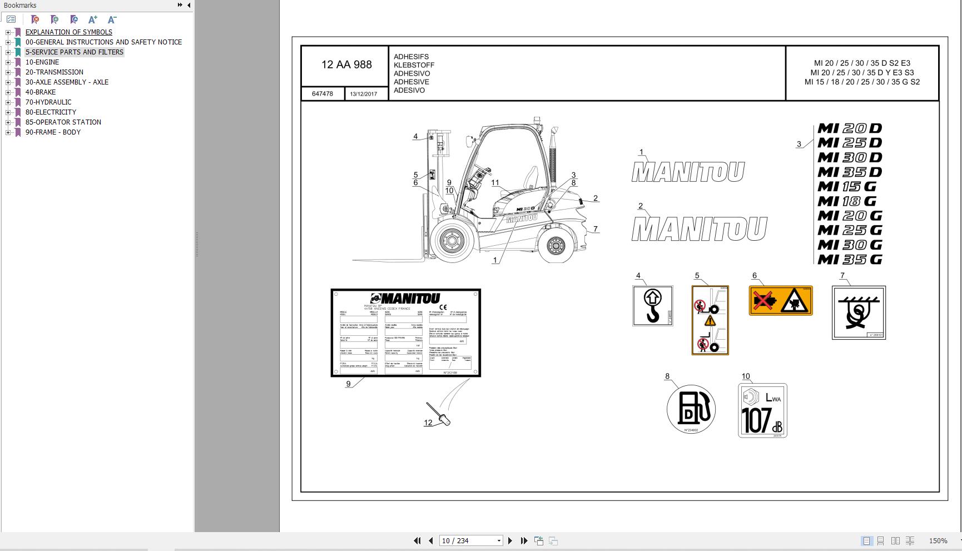Go to next page with arrow button
The height and width of the screenshot is (551, 962).
click(510, 540)
